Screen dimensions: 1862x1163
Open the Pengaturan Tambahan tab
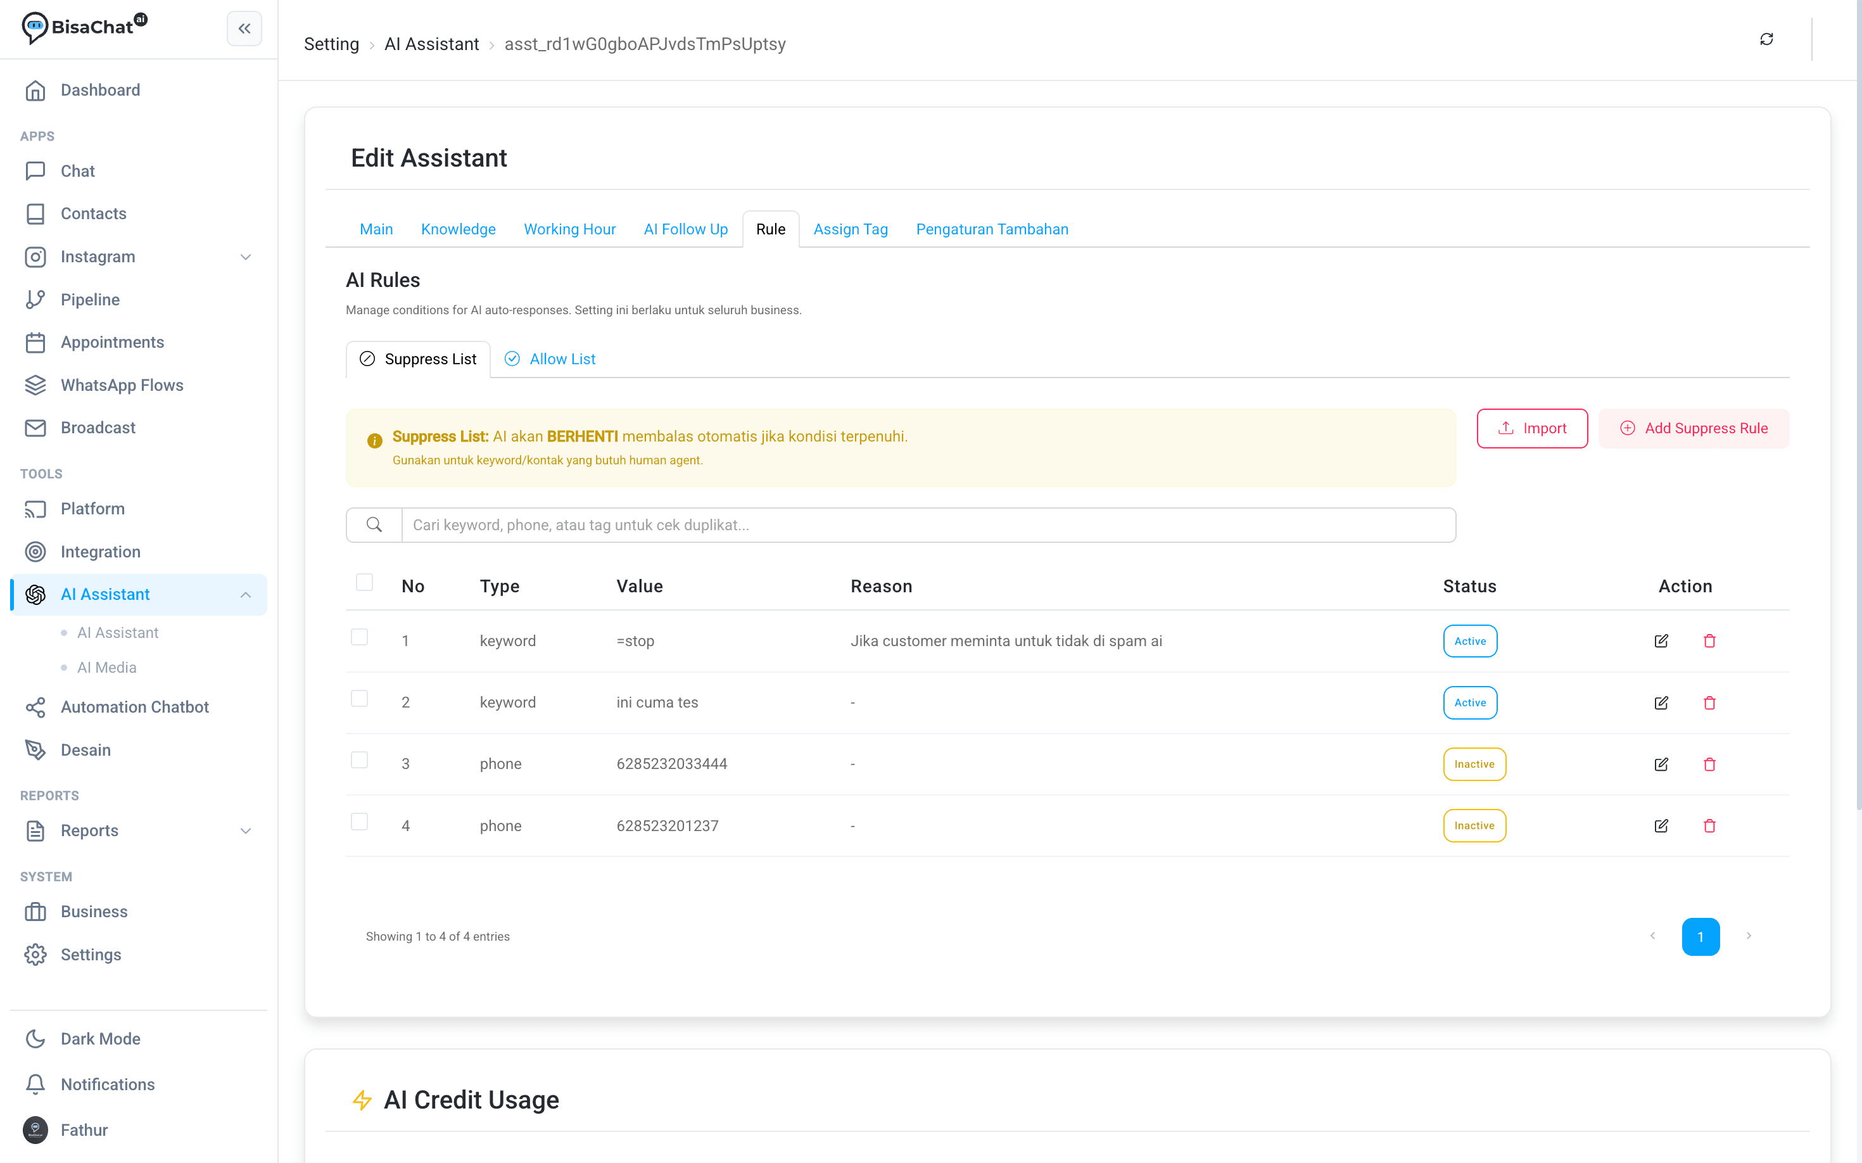coord(991,229)
